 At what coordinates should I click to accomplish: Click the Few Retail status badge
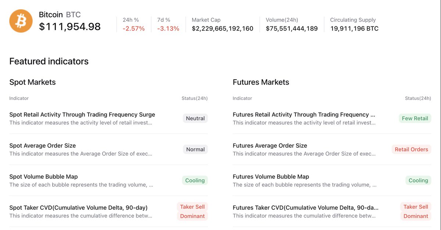coord(415,118)
